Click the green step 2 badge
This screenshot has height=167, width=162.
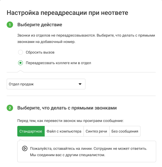pyautogui.click(x=10, y=108)
